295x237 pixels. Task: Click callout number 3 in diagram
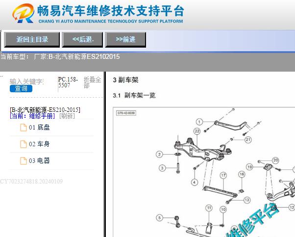[162, 168]
